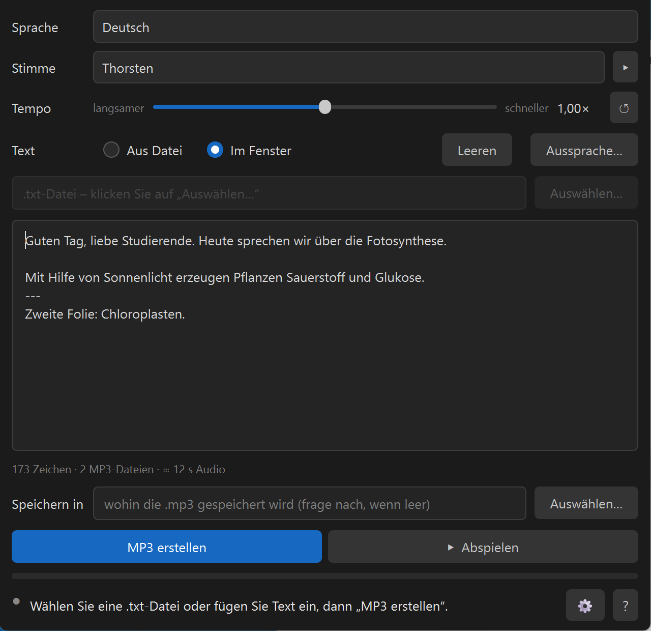
Task: Click the "---" separator line in the text
Action: point(33,296)
